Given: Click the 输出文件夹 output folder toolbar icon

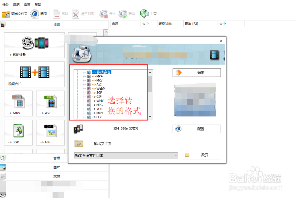Looking at the screenshot, I should tap(6, 14).
